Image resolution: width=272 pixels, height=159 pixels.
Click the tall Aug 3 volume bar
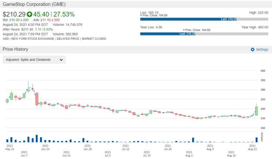pos(193,140)
